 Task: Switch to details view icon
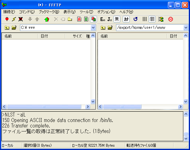152,19
